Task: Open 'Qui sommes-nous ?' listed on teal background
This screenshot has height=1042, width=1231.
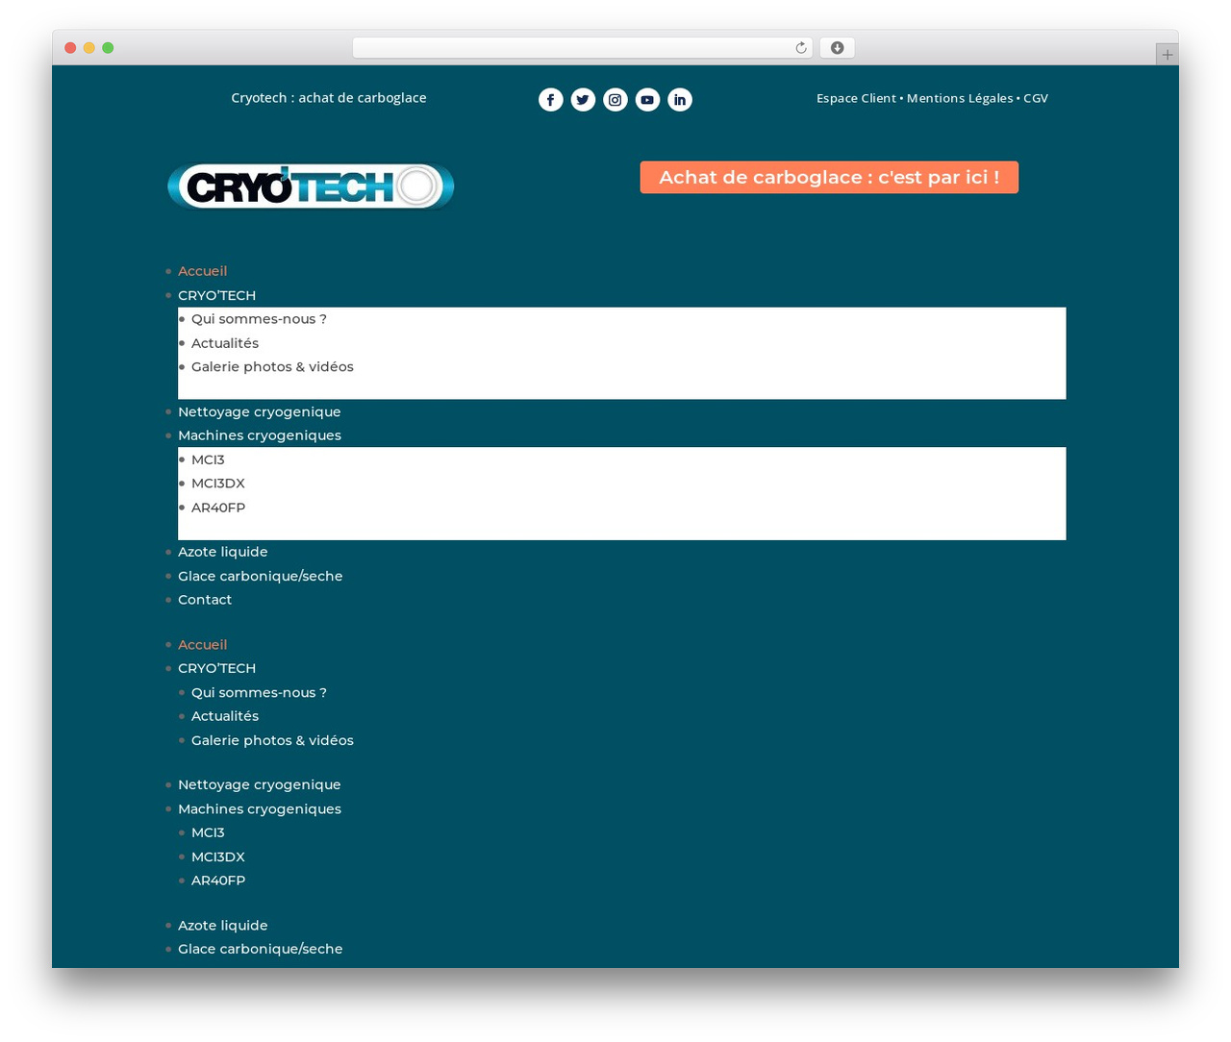Action: (259, 692)
